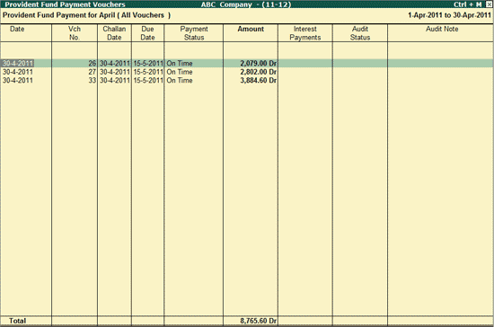Close the Provident Fund Payment Vouchers window
The height and width of the screenshot is (327, 494).
click(489, 4)
